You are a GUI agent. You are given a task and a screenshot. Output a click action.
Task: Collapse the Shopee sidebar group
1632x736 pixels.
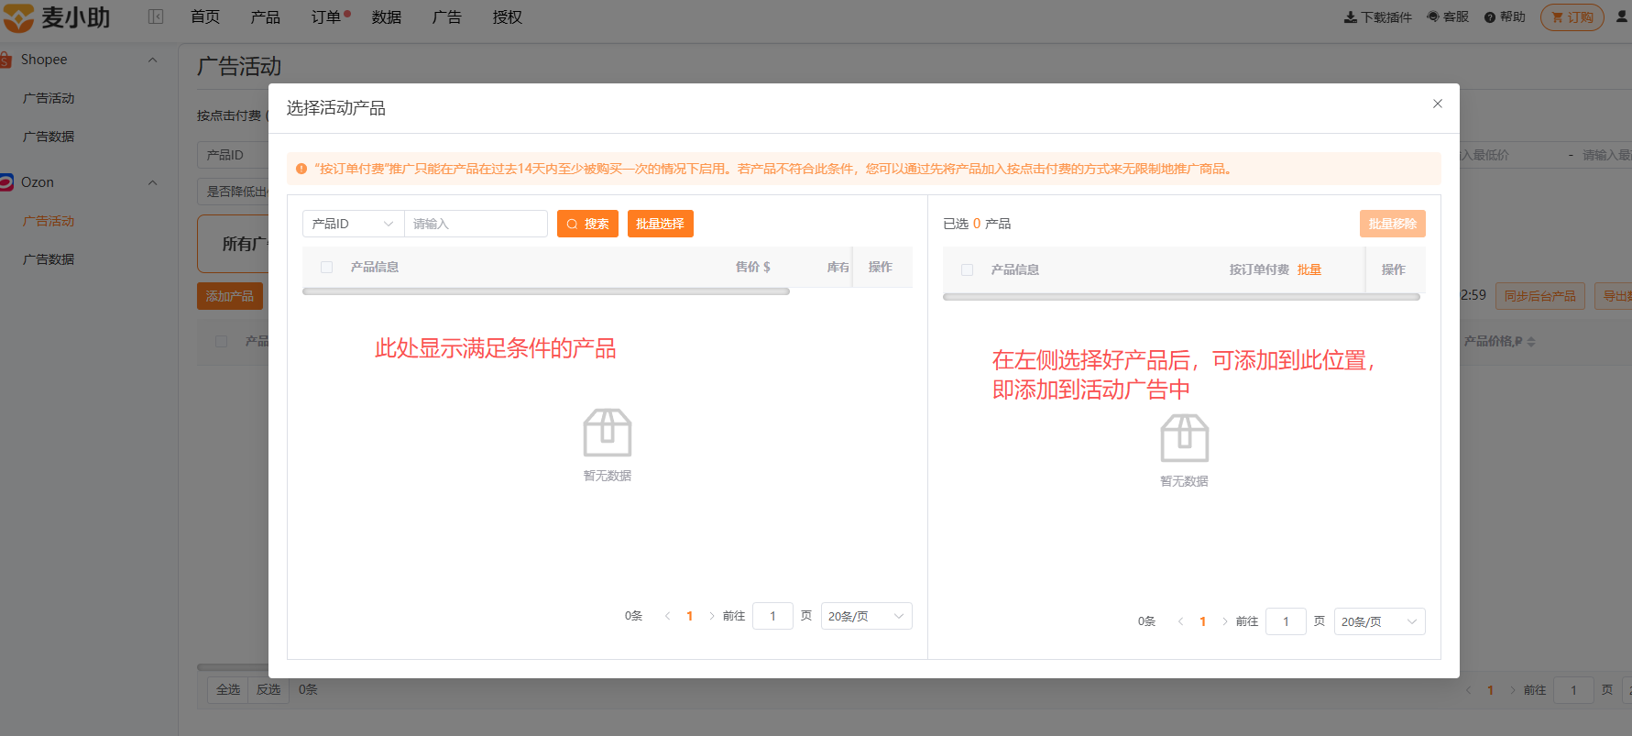click(153, 60)
